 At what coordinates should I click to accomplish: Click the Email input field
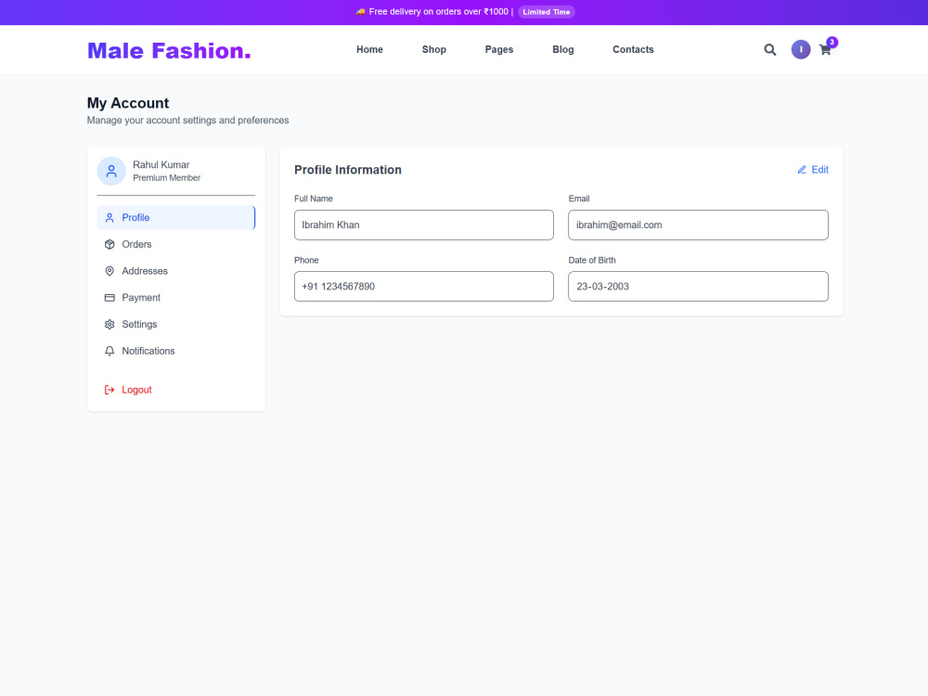[698, 225]
